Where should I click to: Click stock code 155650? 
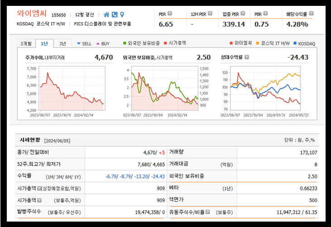click(59, 15)
